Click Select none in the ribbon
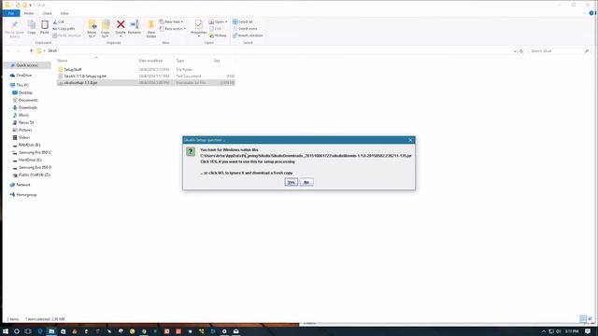This screenshot has width=598, height=336. tap(245, 29)
